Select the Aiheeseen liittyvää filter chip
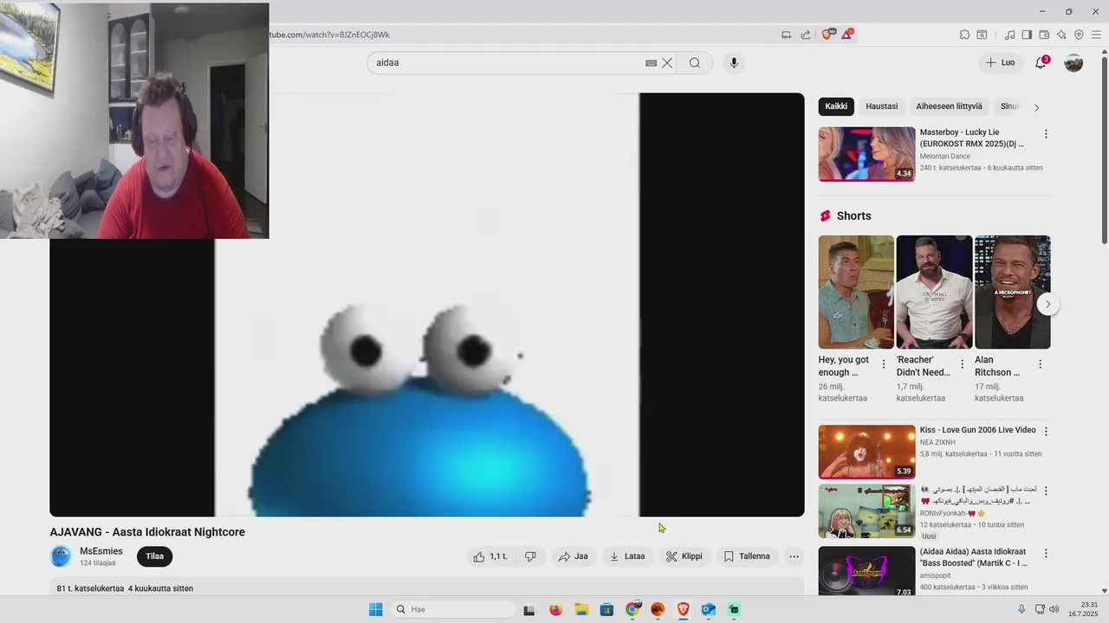This screenshot has width=1109, height=623. (949, 106)
